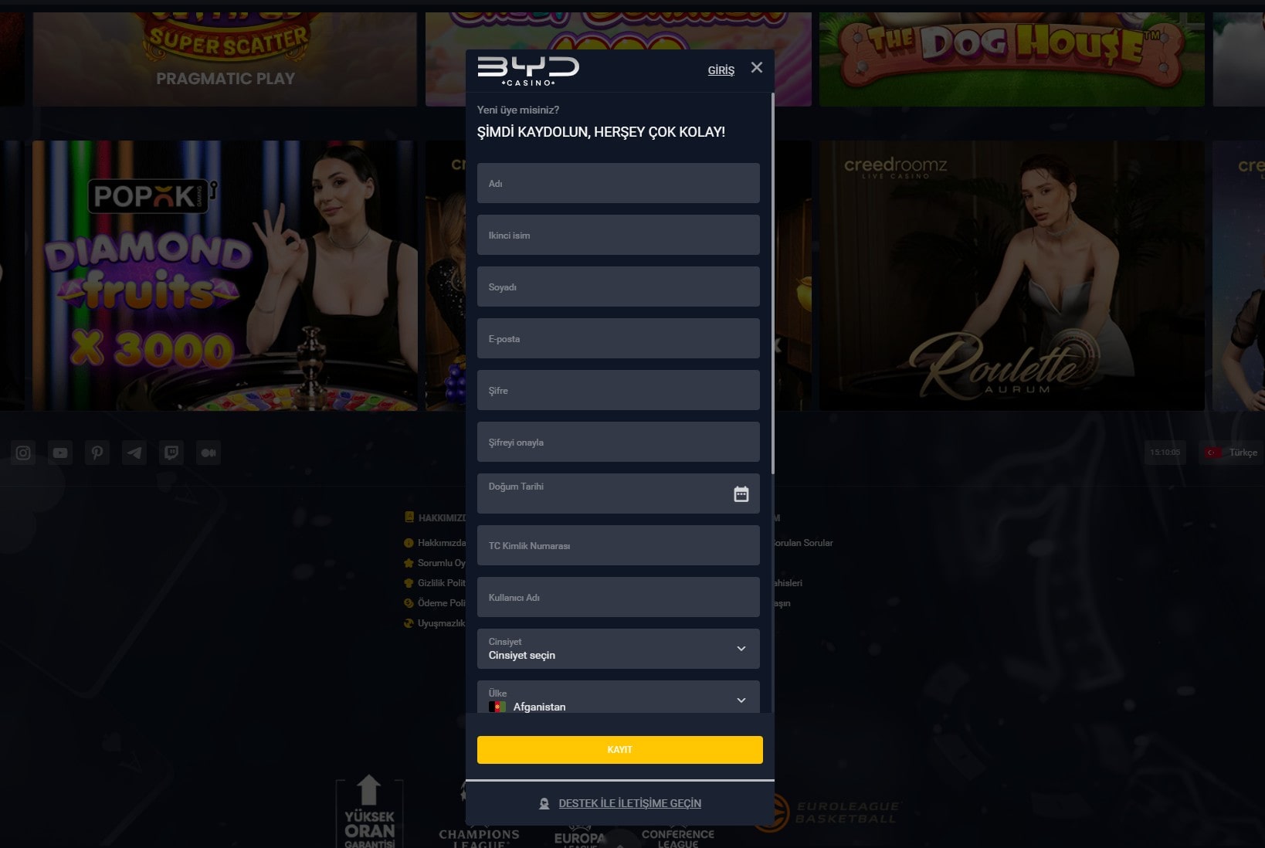This screenshot has width=1265, height=848.
Task: Open the Türkçe language selector
Action: click(x=1232, y=453)
